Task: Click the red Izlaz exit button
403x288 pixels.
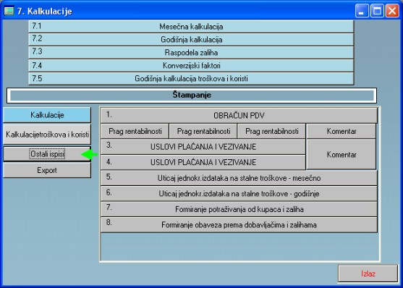Action: coord(368,274)
